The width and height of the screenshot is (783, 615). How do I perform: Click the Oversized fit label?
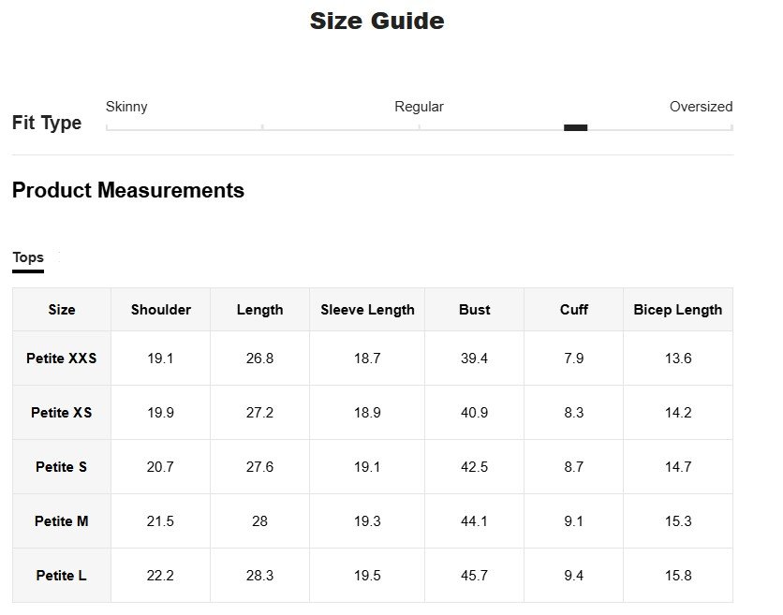701,107
